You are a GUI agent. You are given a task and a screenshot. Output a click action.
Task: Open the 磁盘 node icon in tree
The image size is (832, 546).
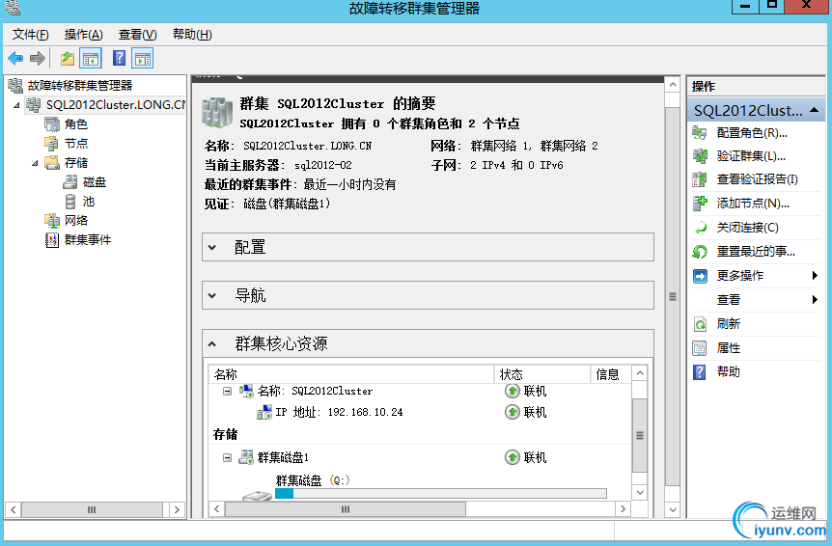tap(70, 181)
